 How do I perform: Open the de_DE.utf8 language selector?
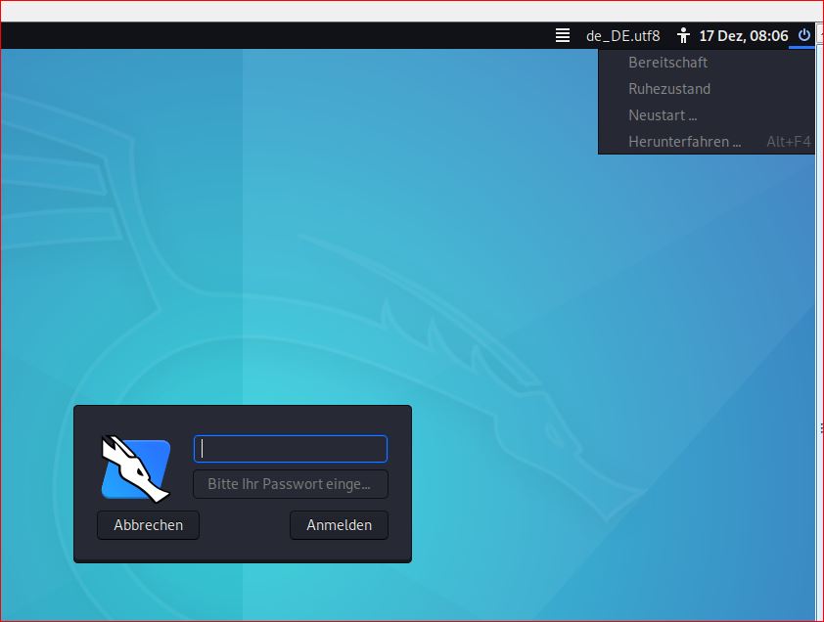click(x=622, y=35)
